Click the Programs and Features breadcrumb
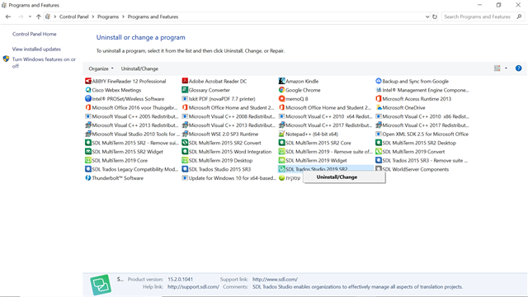Viewport: 528px width, 297px height. coord(153,16)
